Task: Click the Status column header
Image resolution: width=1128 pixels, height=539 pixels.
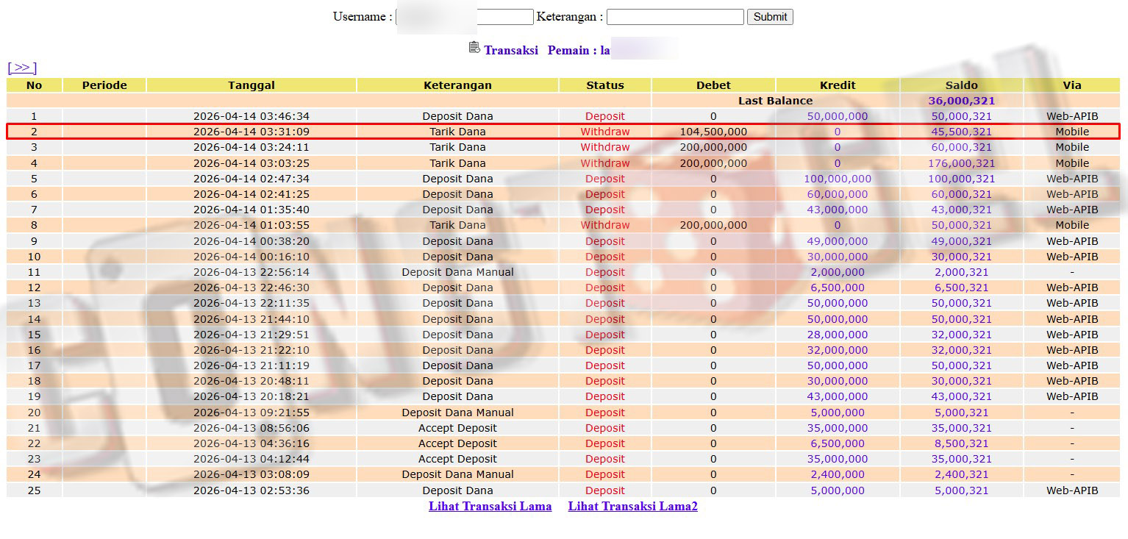Action: 604,85
